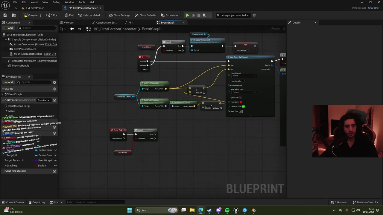Switch to the Aim graph tab
Viewport: 383px width, 215px height.
[131, 23]
